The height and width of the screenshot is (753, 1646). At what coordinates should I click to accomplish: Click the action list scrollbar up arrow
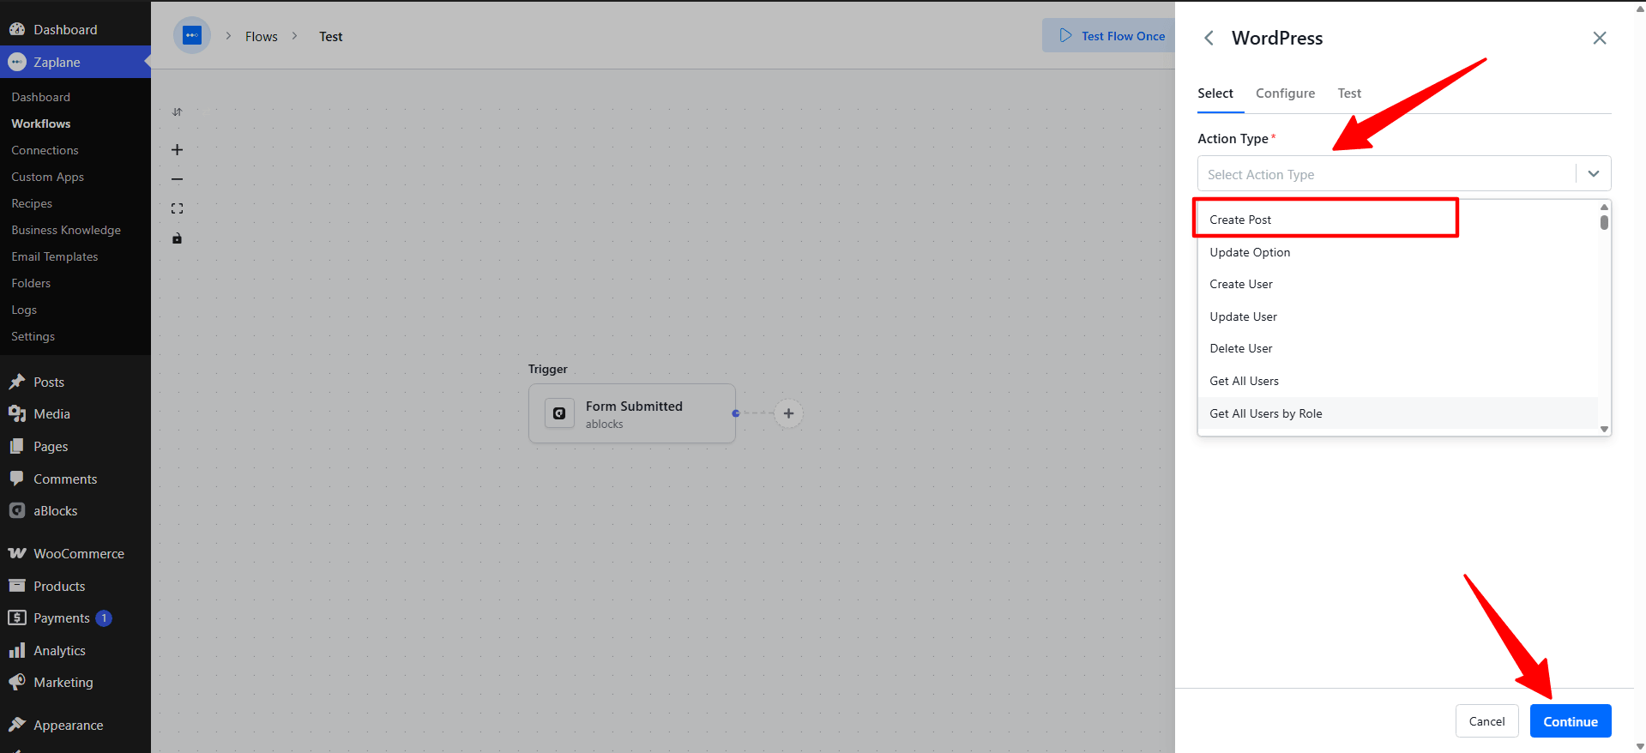click(1604, 207)
